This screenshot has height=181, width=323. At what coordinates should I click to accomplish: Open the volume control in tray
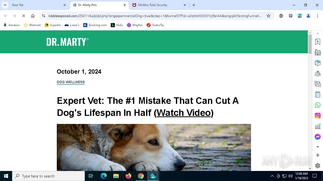click(290, 176)
